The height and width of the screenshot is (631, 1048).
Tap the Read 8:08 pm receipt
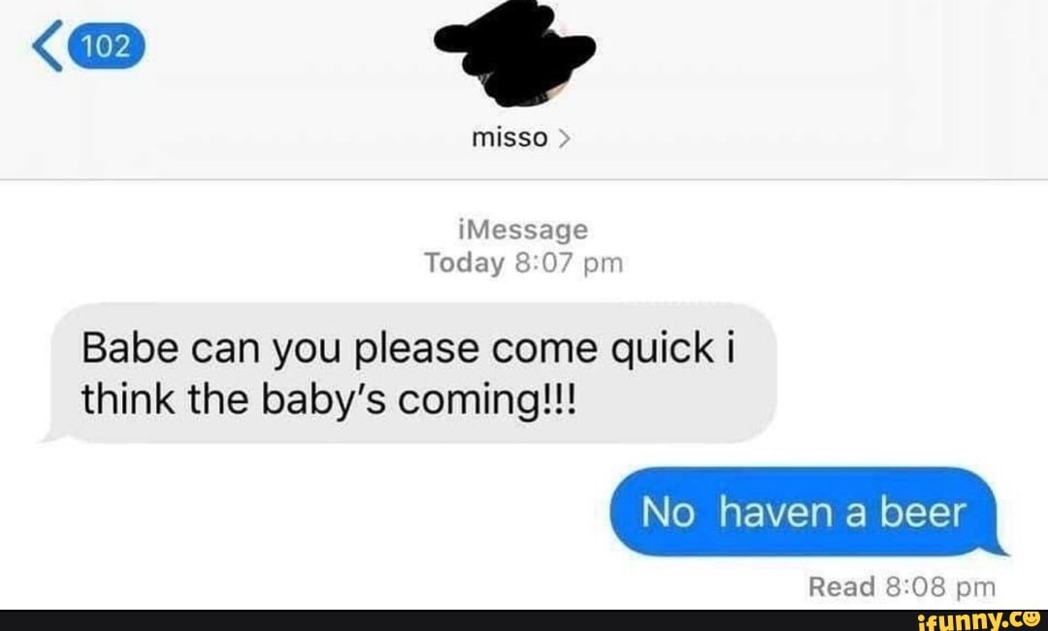901,587
